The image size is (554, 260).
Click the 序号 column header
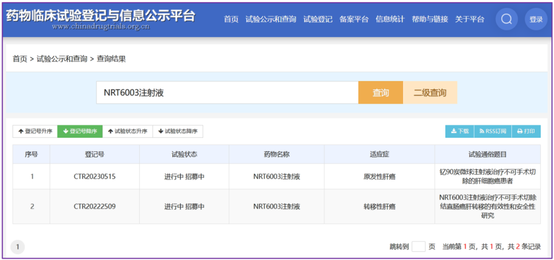(31, 154)
